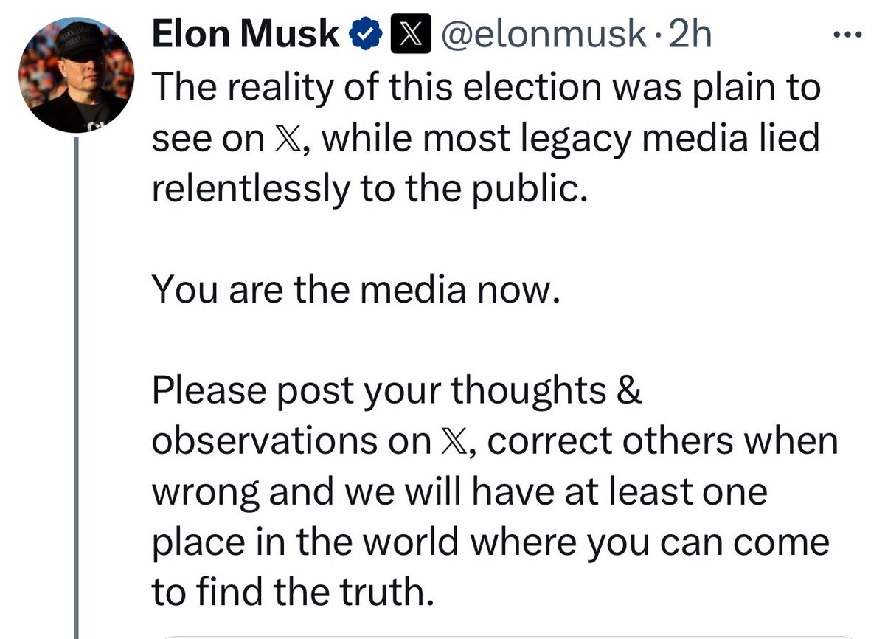Click the Elon Musk display name

click(x=246, y=36)
